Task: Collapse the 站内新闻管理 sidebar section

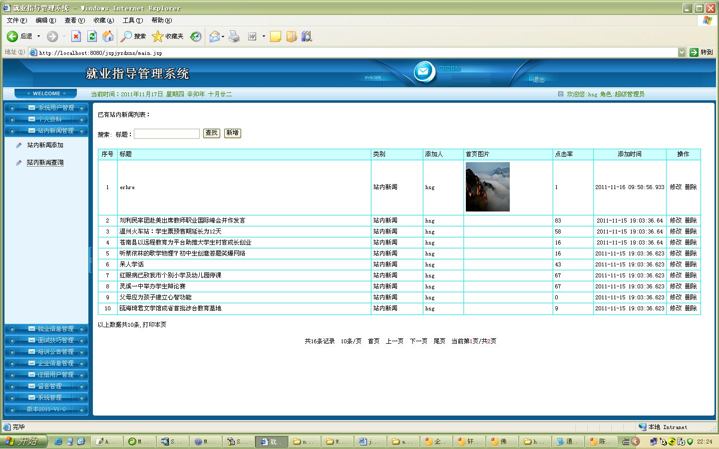Action: (x=46, y=131)
